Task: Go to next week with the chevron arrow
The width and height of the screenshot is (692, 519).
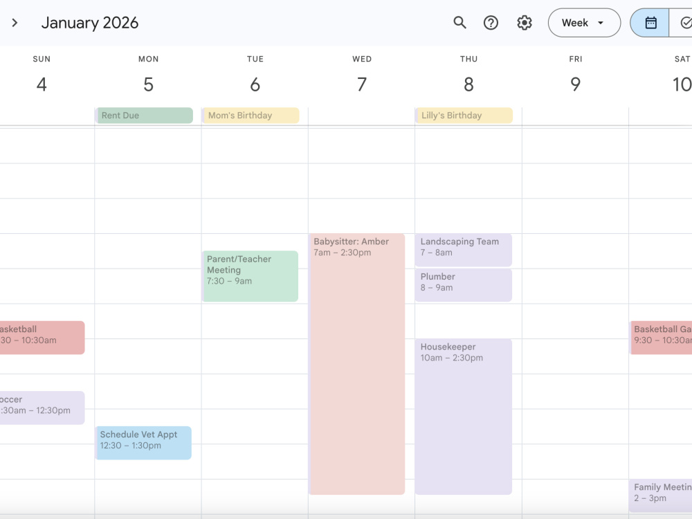Action: pos(15,23)
